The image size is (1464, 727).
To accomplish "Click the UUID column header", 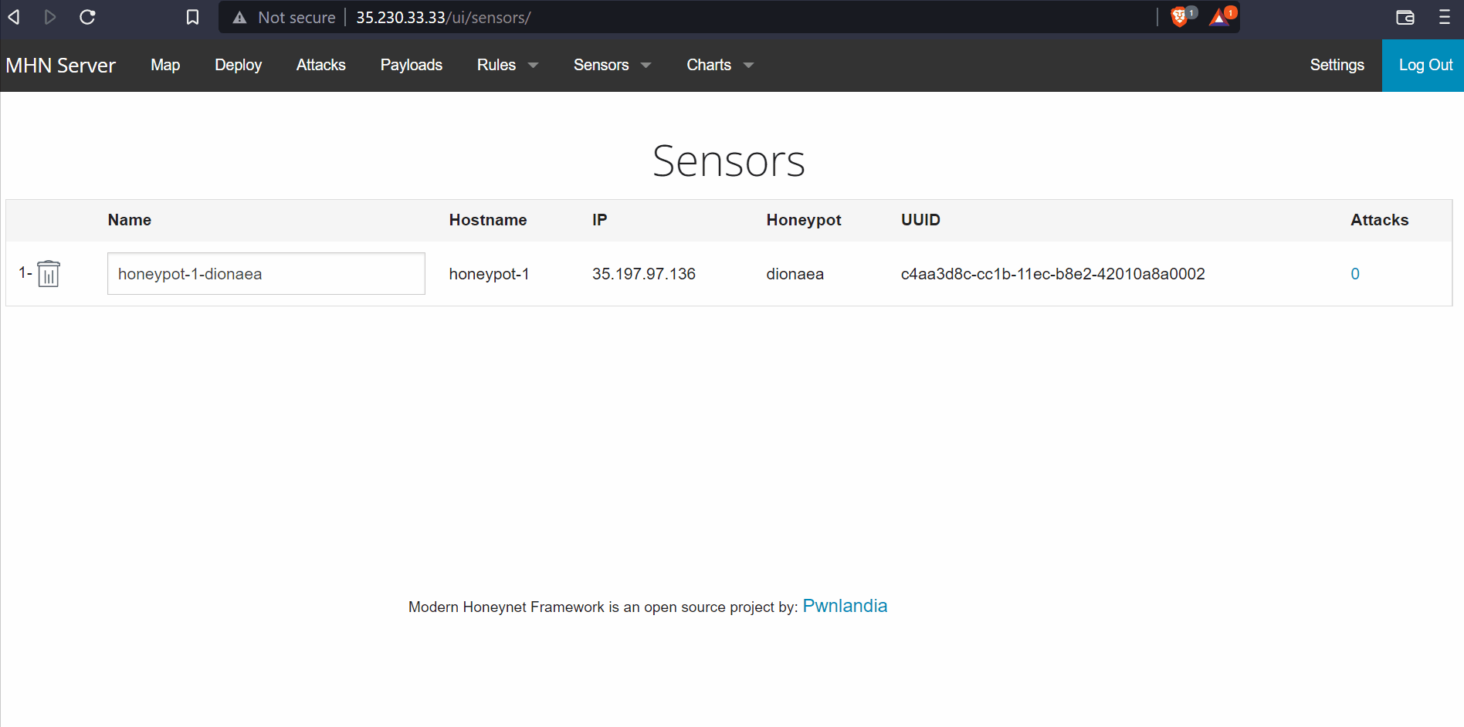I will (920, 220).
